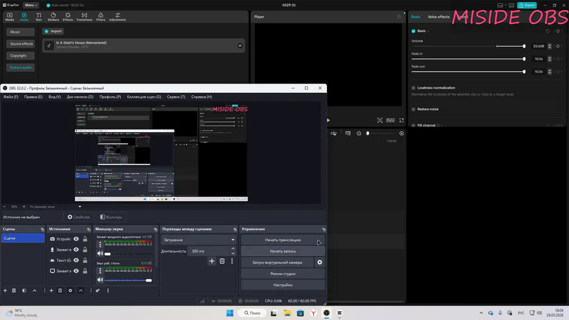
Task: Open CapCut Menu dropdown
Action: tap(31, 5)
